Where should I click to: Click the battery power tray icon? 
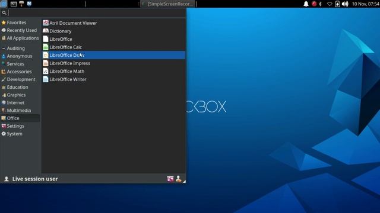[337, 4]
